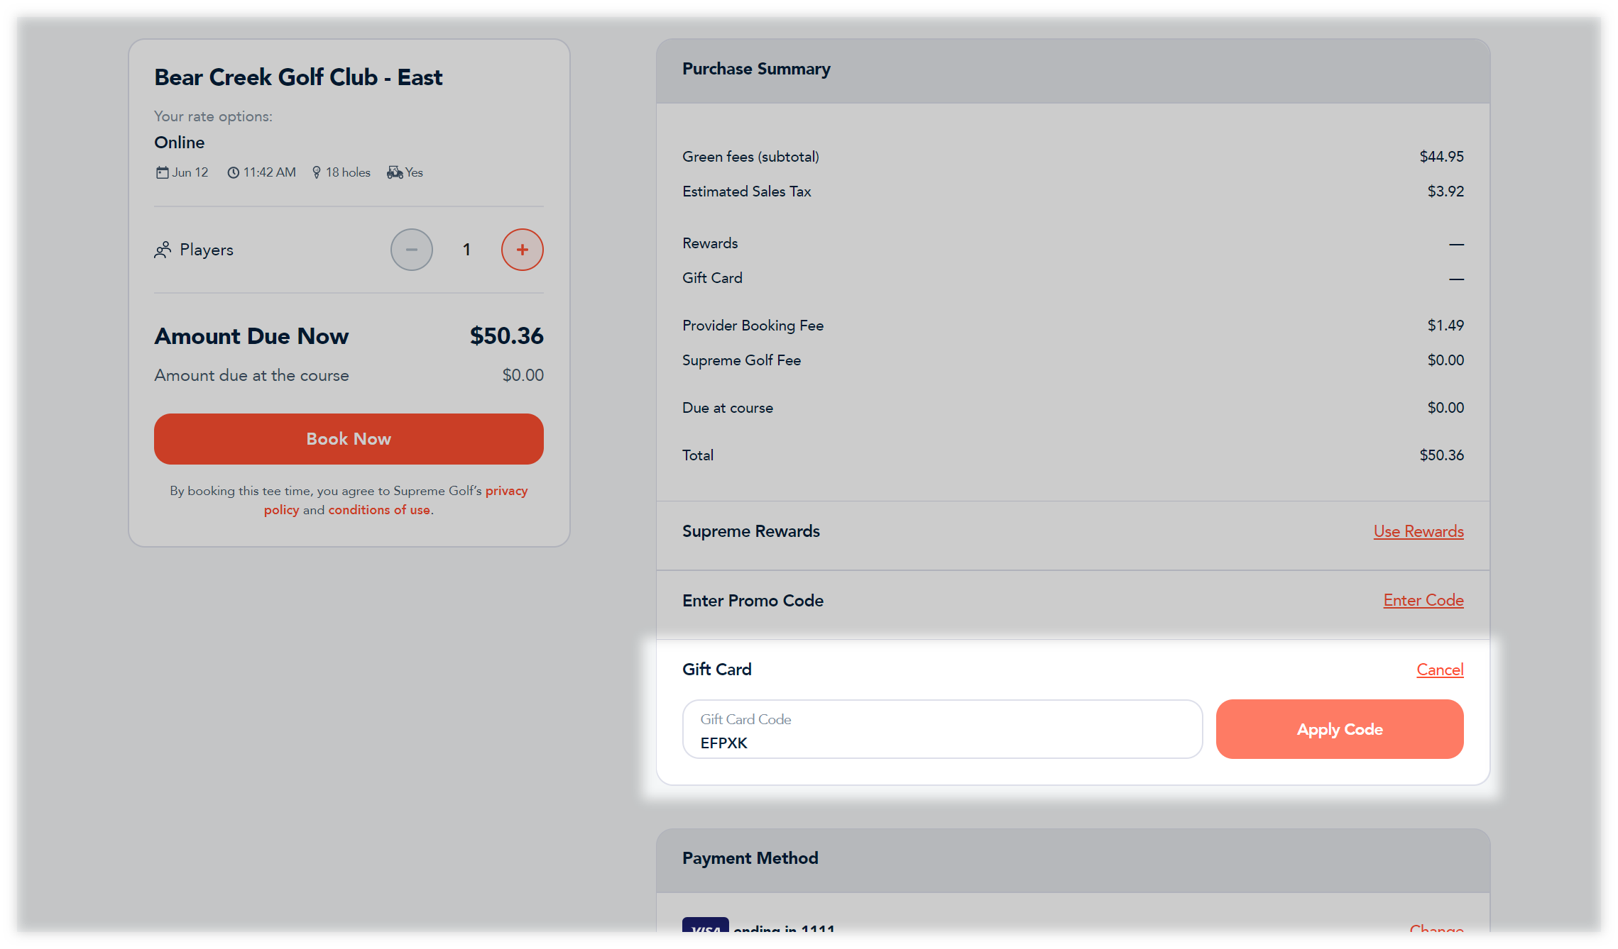Click the player count number 1
The image size is (1618, 949).
coord(466,250)
